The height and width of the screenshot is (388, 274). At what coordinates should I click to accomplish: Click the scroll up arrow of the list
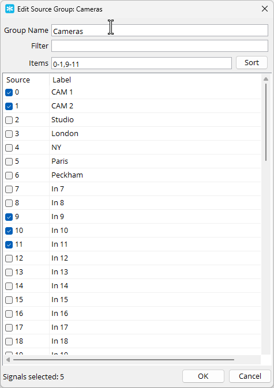(x=266, y=79)
